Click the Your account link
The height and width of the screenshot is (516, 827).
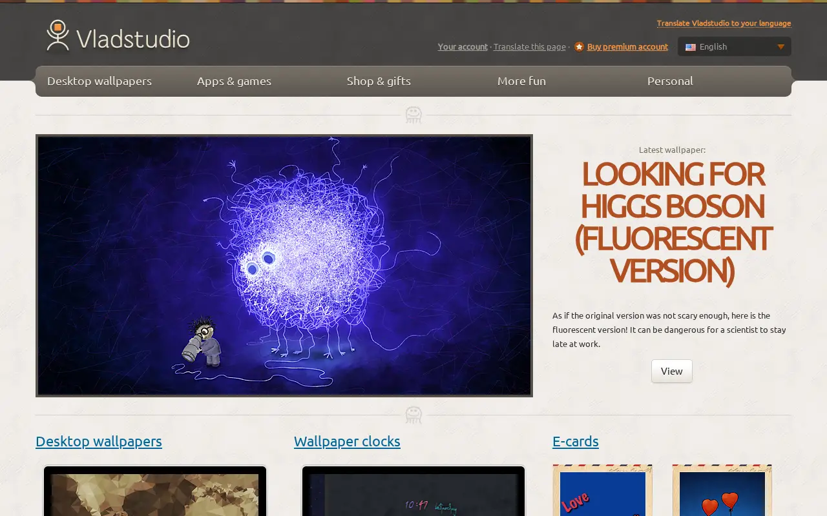pyautogui.click(x=463, y=46)
